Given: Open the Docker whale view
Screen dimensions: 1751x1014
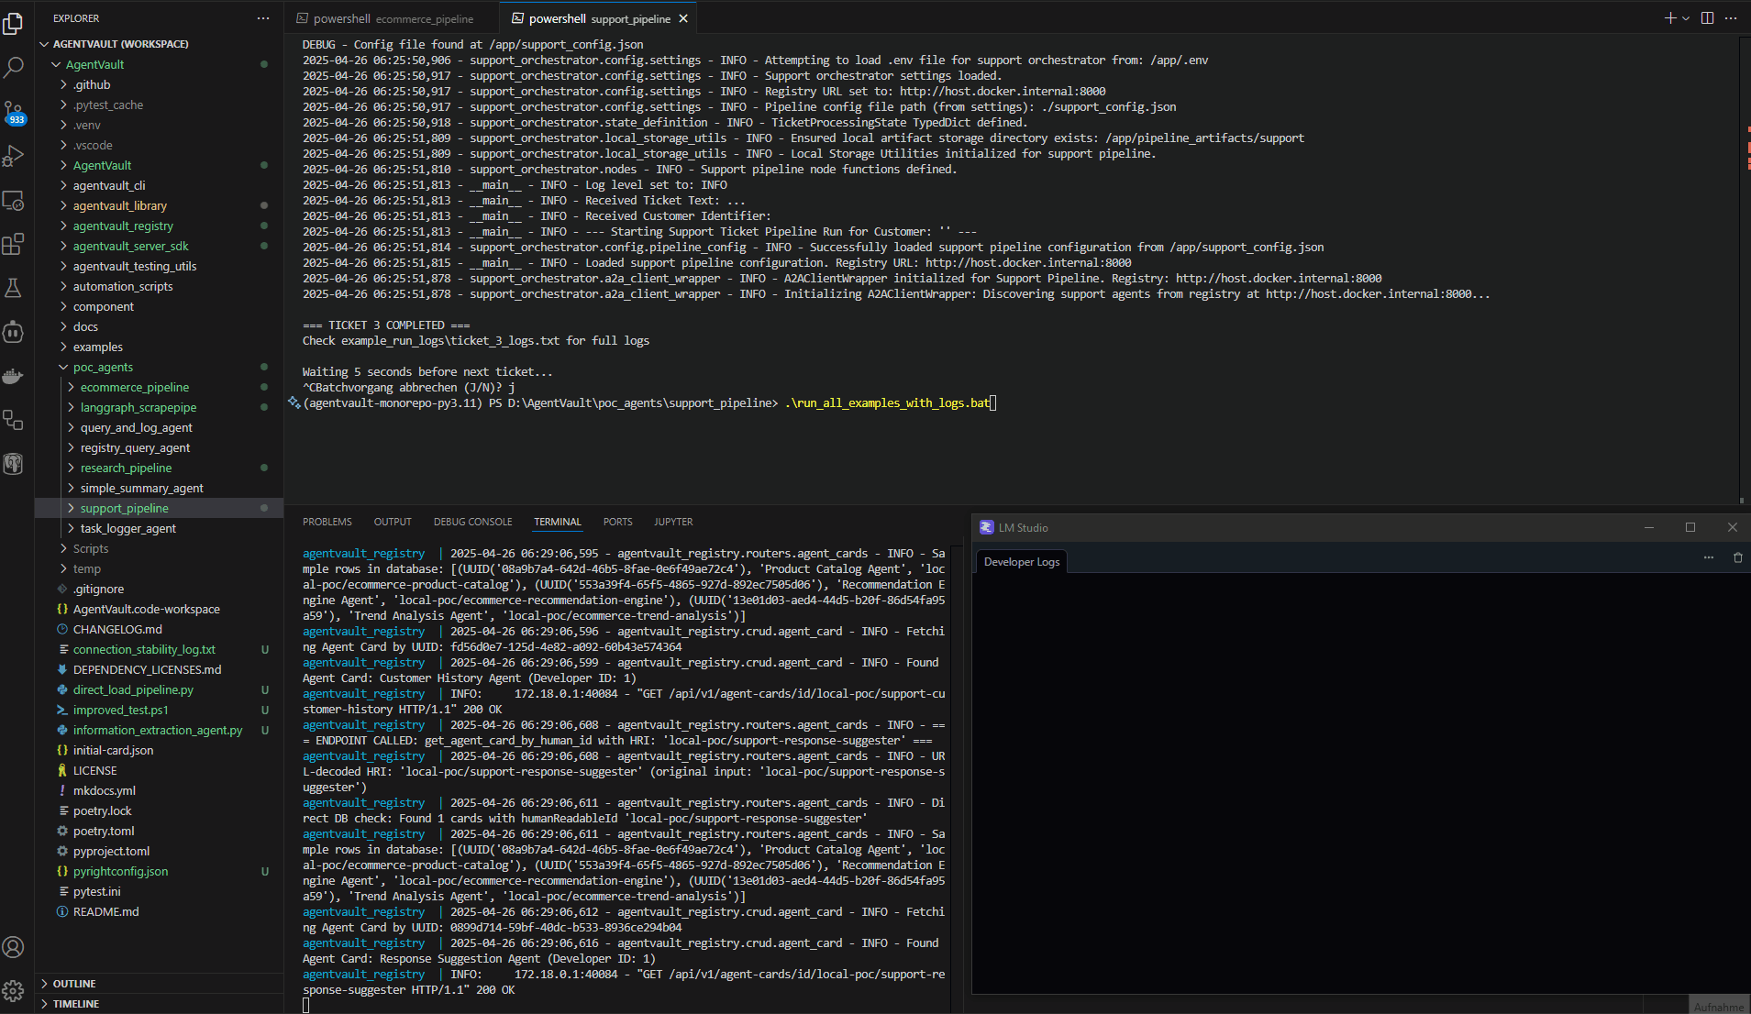Looking at the screenshot, I should click(x=14, y=376).
